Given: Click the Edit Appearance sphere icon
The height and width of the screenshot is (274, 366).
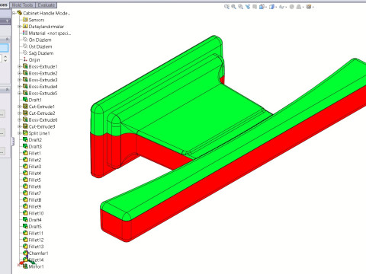Looking at the screenshot, I should pos(292,7).
